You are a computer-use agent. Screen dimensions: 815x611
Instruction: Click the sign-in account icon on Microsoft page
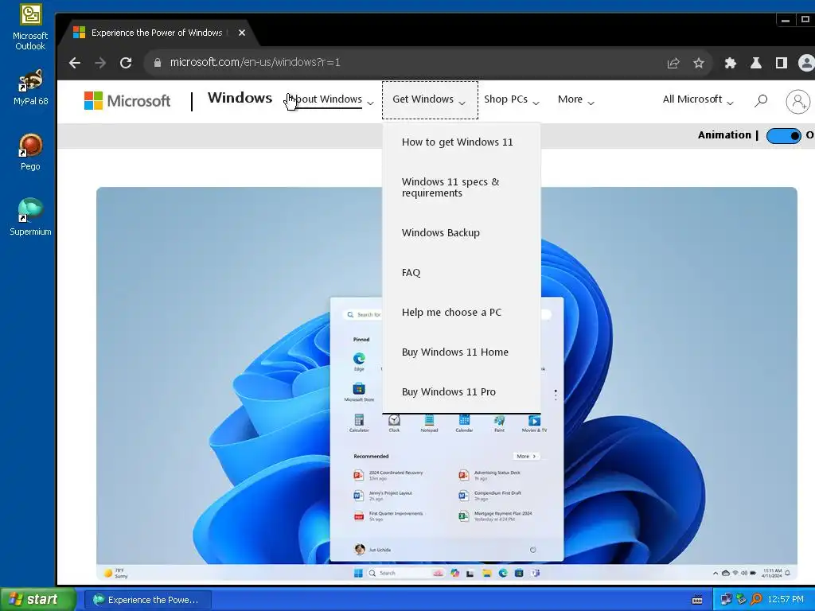tap(797, 101)
